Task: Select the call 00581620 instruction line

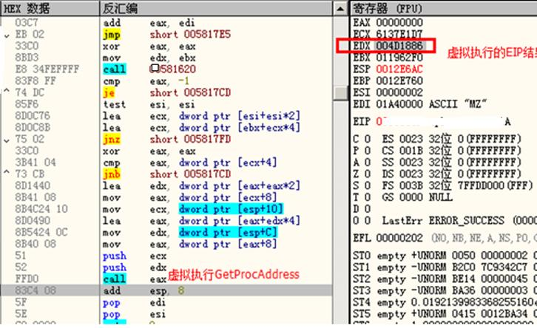Action: click(x=166, y=69)
